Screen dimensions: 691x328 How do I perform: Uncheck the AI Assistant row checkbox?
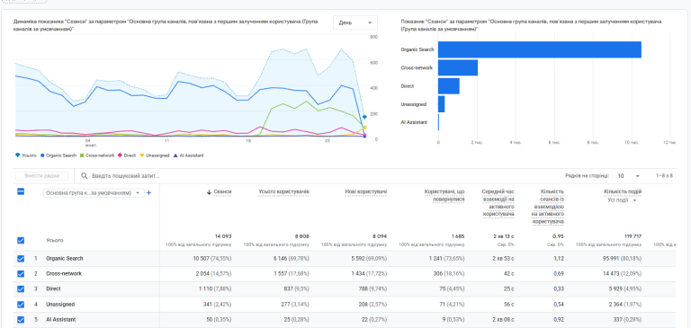tap(21, 320)
